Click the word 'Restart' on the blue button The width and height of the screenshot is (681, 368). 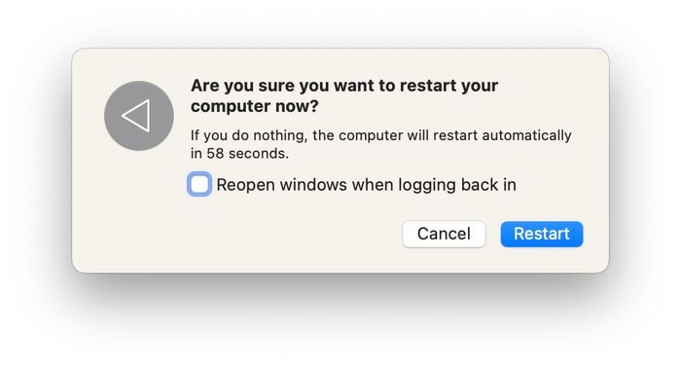[x=542, y=234]
